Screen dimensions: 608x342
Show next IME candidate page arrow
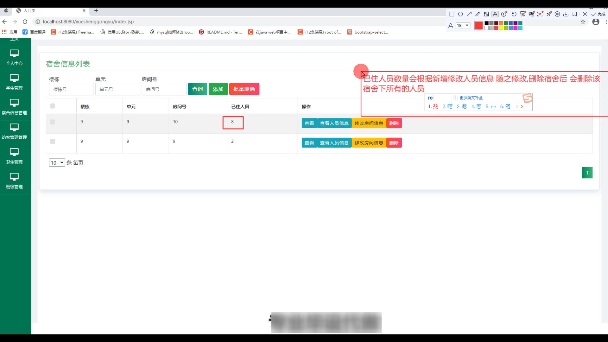[x=522, y=106]
